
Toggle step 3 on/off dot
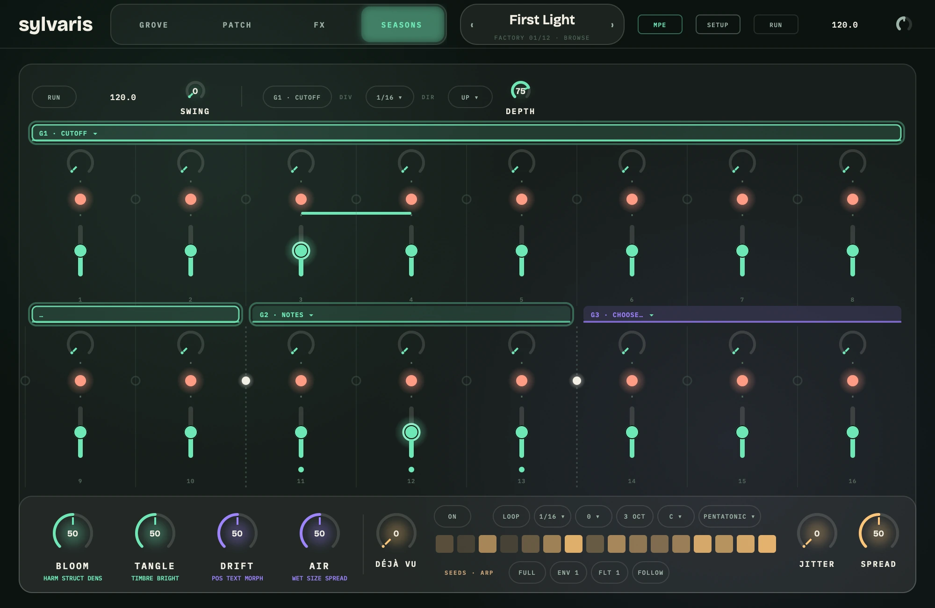pos(301,199)
